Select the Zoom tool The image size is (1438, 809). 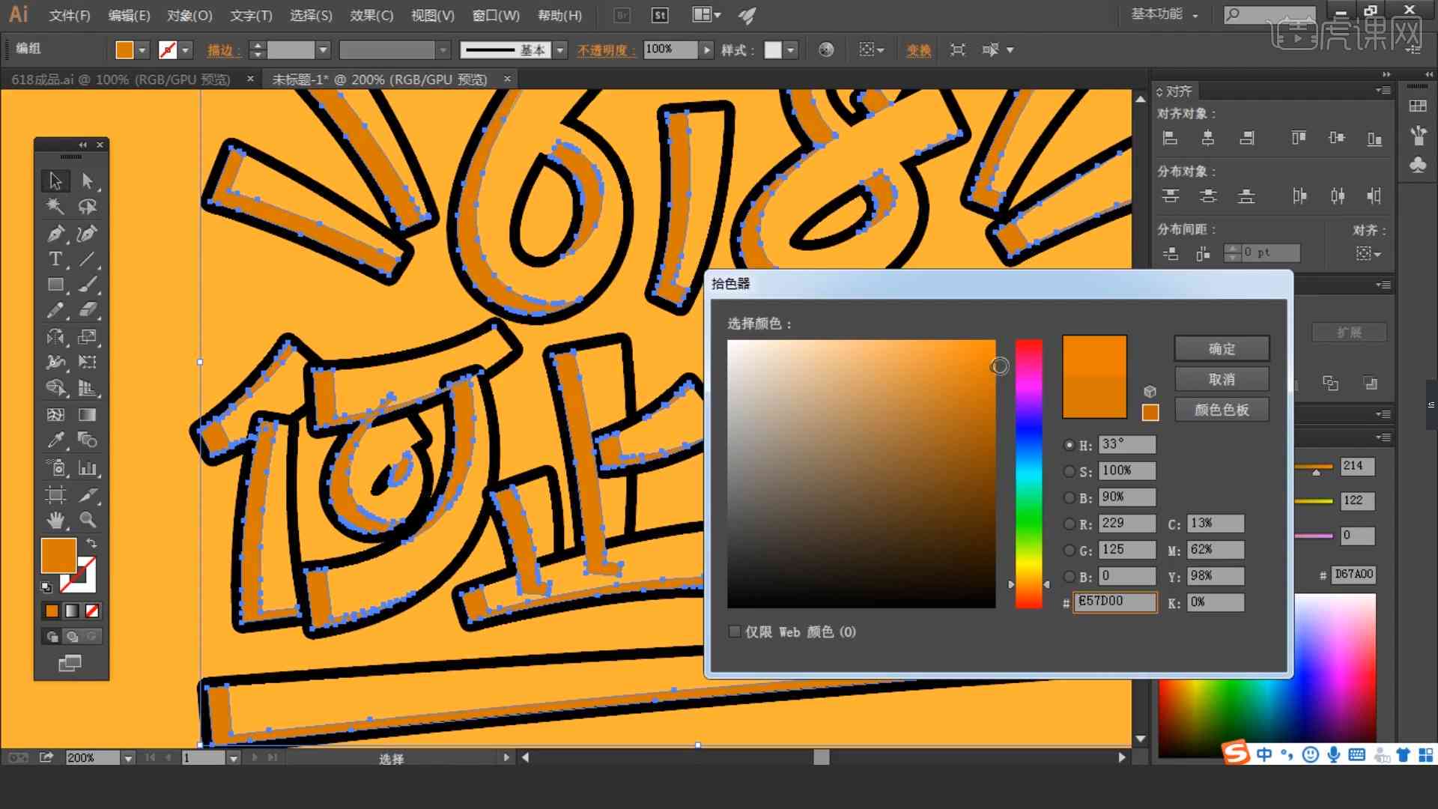[x=88, y=520]
